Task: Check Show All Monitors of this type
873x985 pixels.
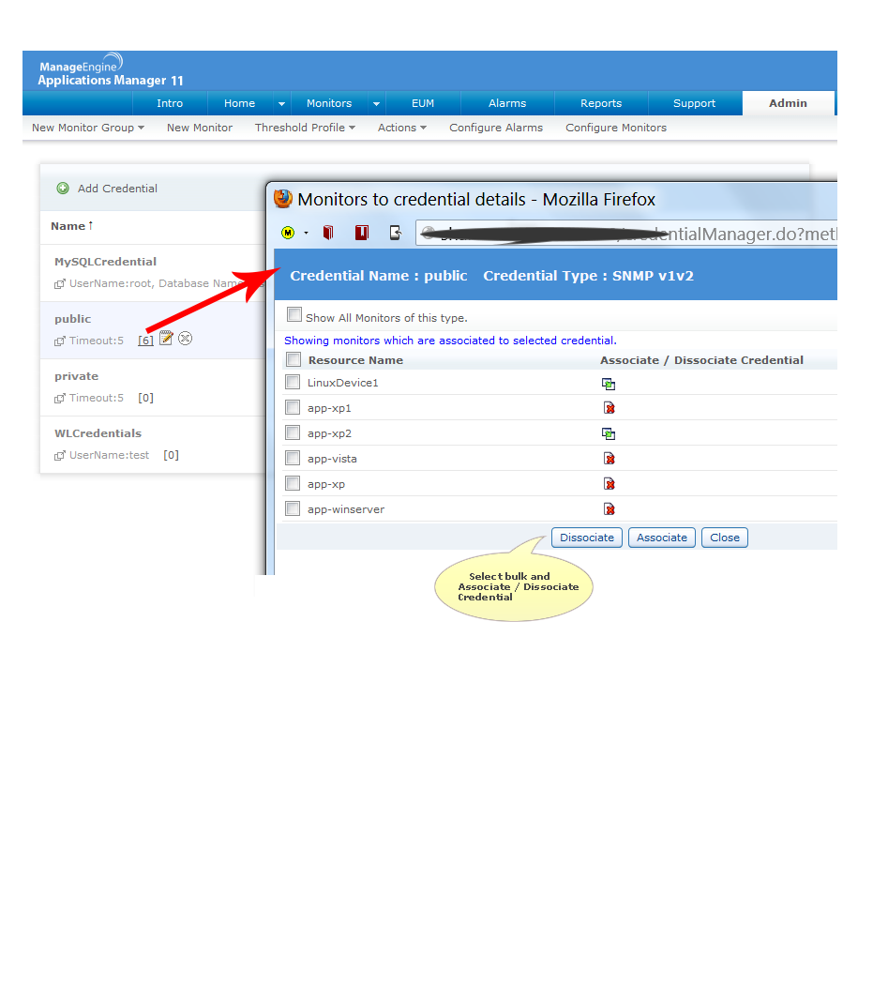Action: 294,314
